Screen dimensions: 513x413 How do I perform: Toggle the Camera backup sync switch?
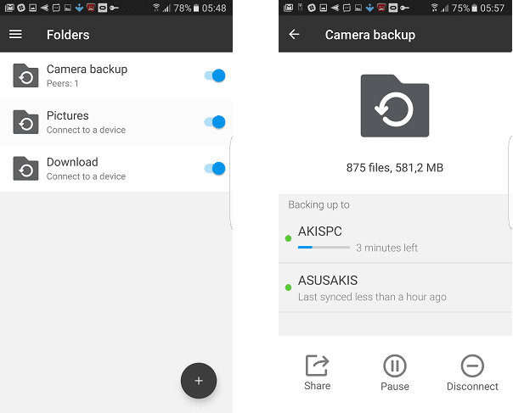pyautogui.click(x=215, y=75)
